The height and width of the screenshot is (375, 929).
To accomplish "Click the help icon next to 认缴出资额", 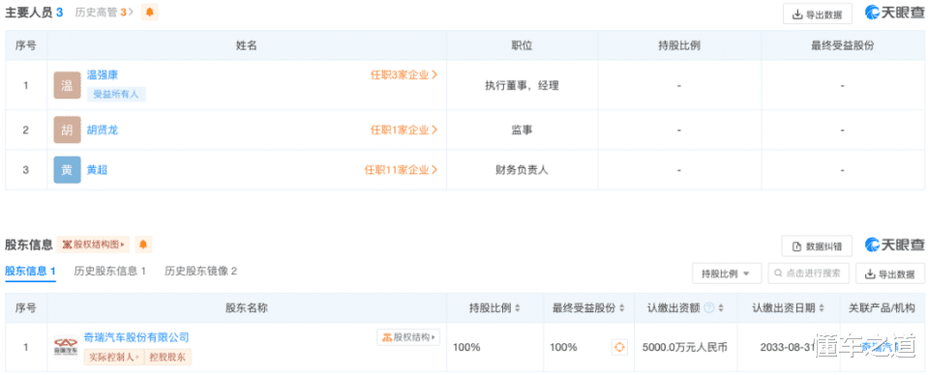I will click(708, 308).
